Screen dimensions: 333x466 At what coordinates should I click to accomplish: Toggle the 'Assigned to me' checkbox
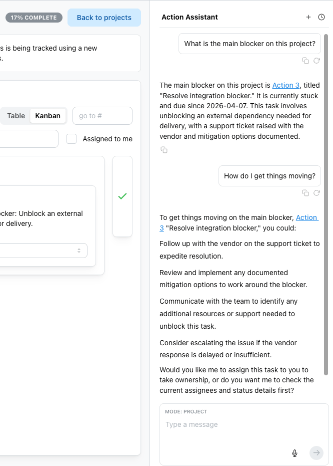(71, 139)
